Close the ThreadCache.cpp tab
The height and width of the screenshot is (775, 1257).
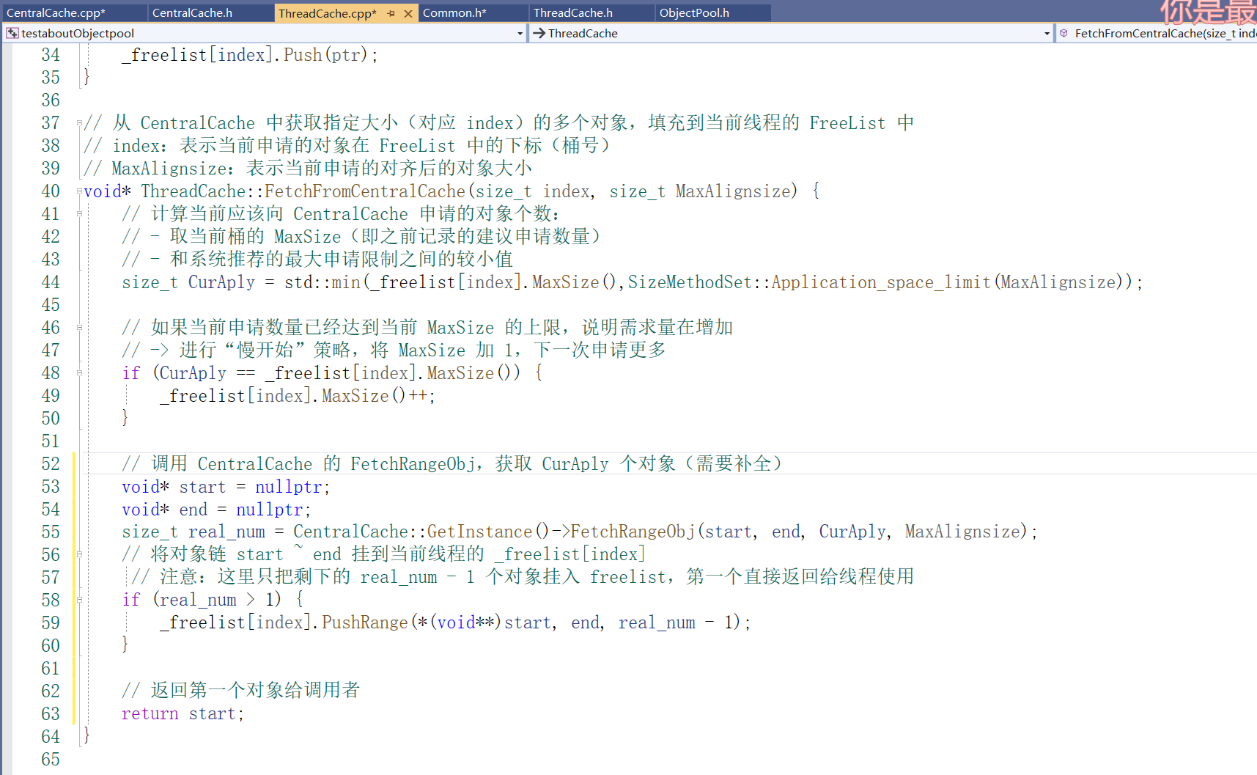coord(408,13)
